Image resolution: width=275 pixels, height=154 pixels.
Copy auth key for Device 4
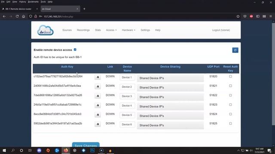point(98,106)
